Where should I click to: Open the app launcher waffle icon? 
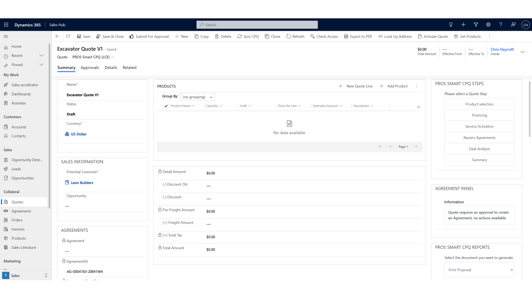coord(6,25)
